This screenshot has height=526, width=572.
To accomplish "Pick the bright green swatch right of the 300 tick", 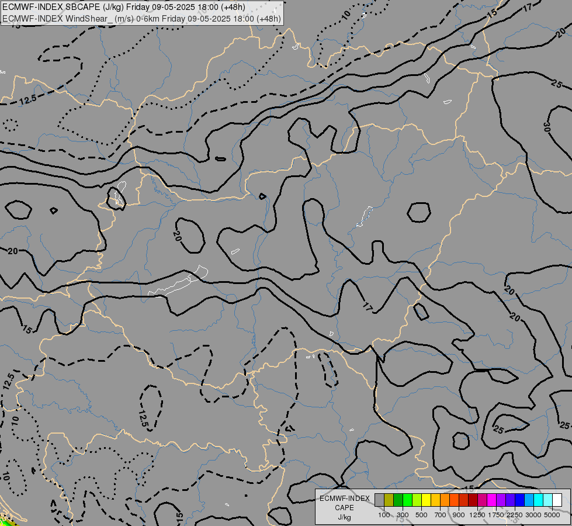I will [407, 500].
